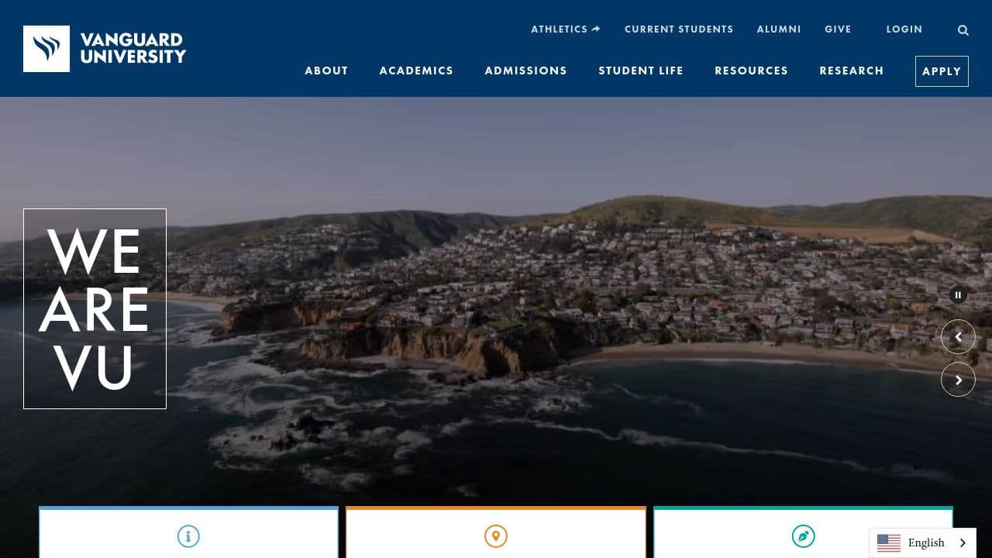Click the orange location pin icon
This screenshot has height=558, width=992.
[495, 536]
